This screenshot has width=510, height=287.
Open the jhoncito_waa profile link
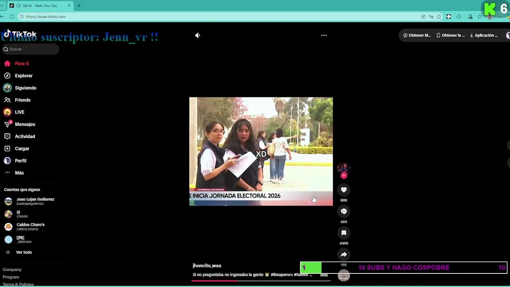207,265
